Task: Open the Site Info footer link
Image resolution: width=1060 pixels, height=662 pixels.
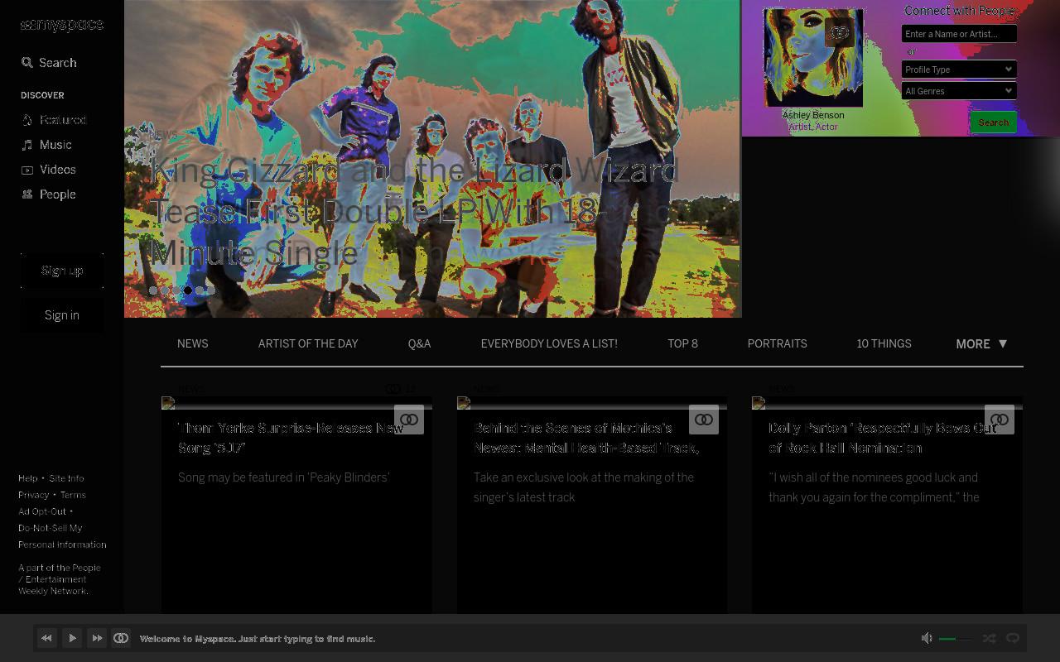Action: coord(66,478)
